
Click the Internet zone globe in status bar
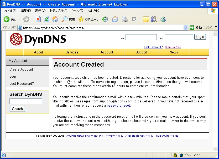coord(181,155)
